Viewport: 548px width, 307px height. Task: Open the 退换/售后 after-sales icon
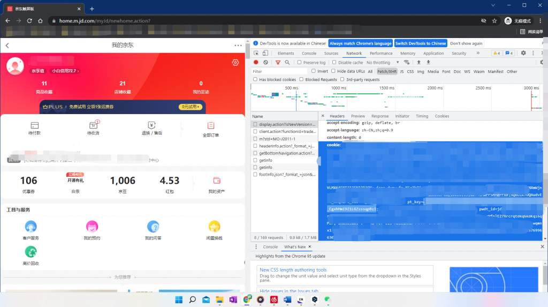151,125
